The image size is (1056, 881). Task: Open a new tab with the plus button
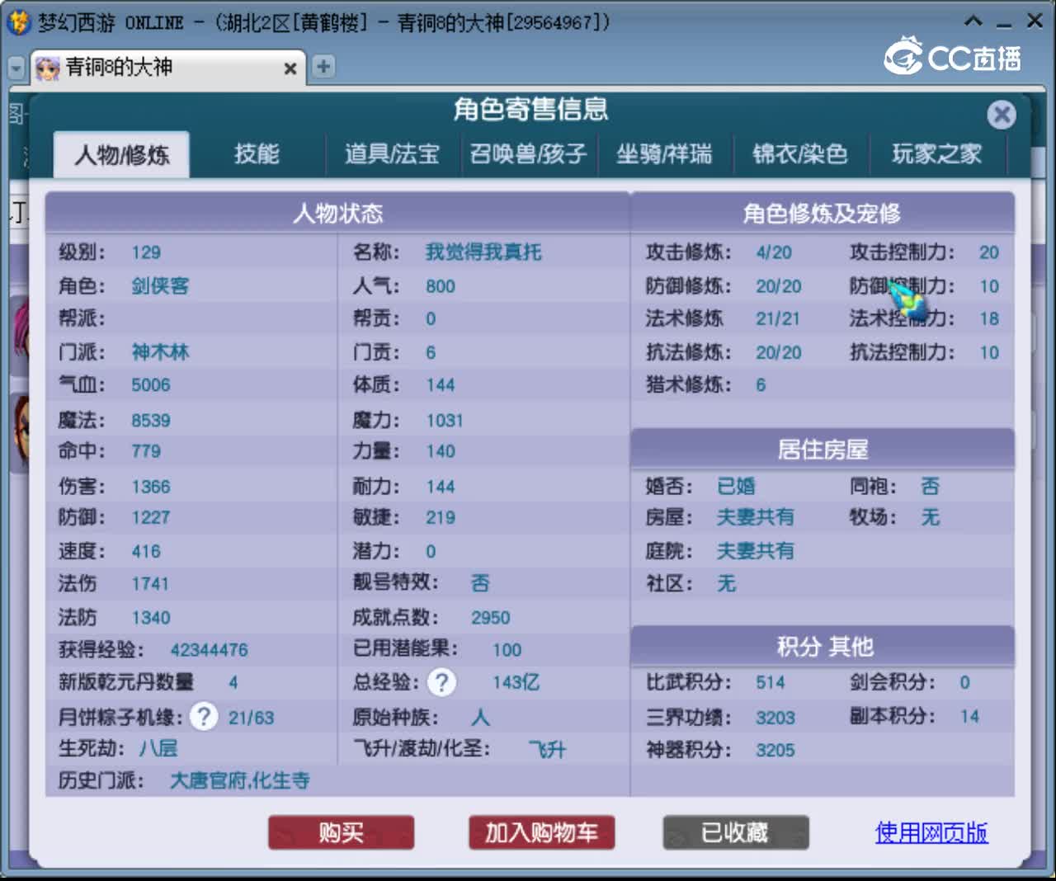[x=323, y=67]
